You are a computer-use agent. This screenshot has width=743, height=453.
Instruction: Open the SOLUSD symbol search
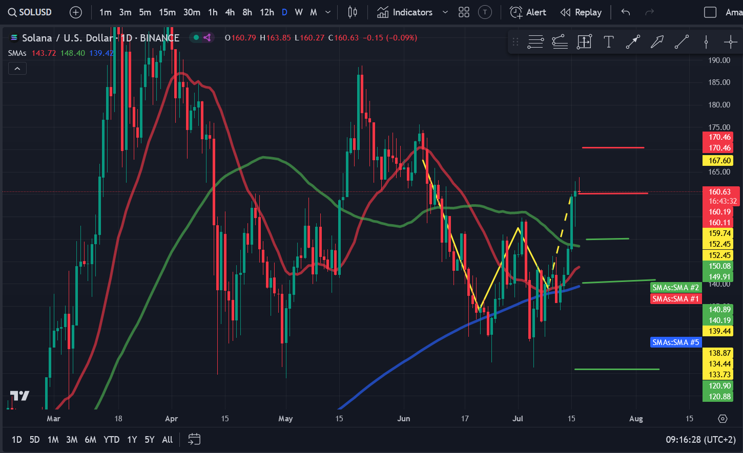pos(31,12)
